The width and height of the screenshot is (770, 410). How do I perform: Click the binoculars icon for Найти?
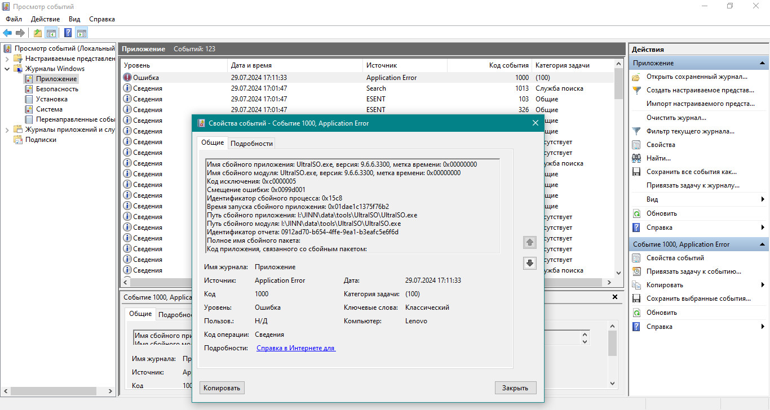[636, 158]
